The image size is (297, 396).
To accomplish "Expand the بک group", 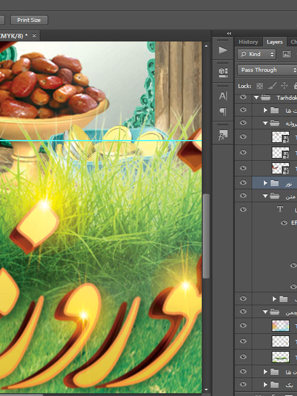I will [x=266, y=384].
